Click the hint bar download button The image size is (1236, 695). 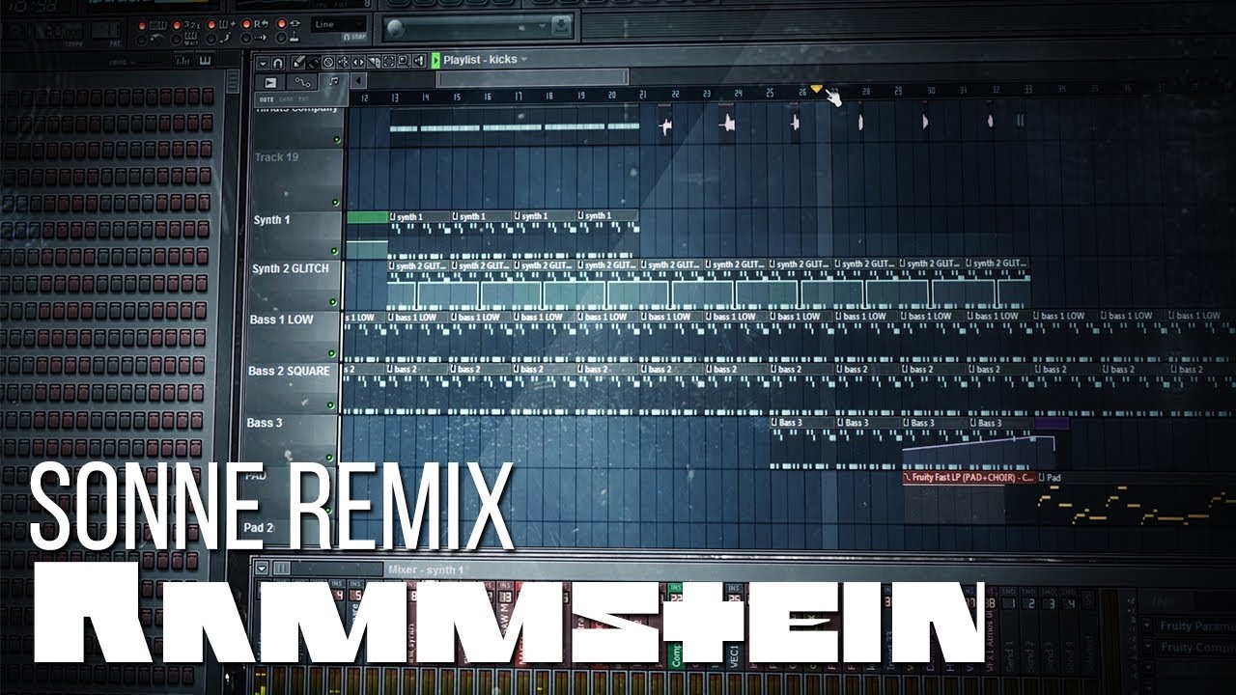pos(561,25)
